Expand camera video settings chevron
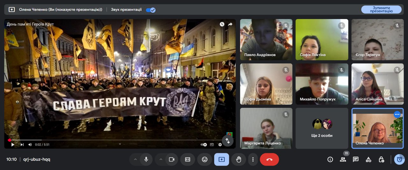This screenshot has width=408, height=170. click(161, 160)
